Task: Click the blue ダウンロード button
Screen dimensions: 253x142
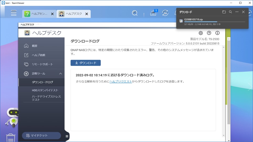Action: tap(86, 63)
